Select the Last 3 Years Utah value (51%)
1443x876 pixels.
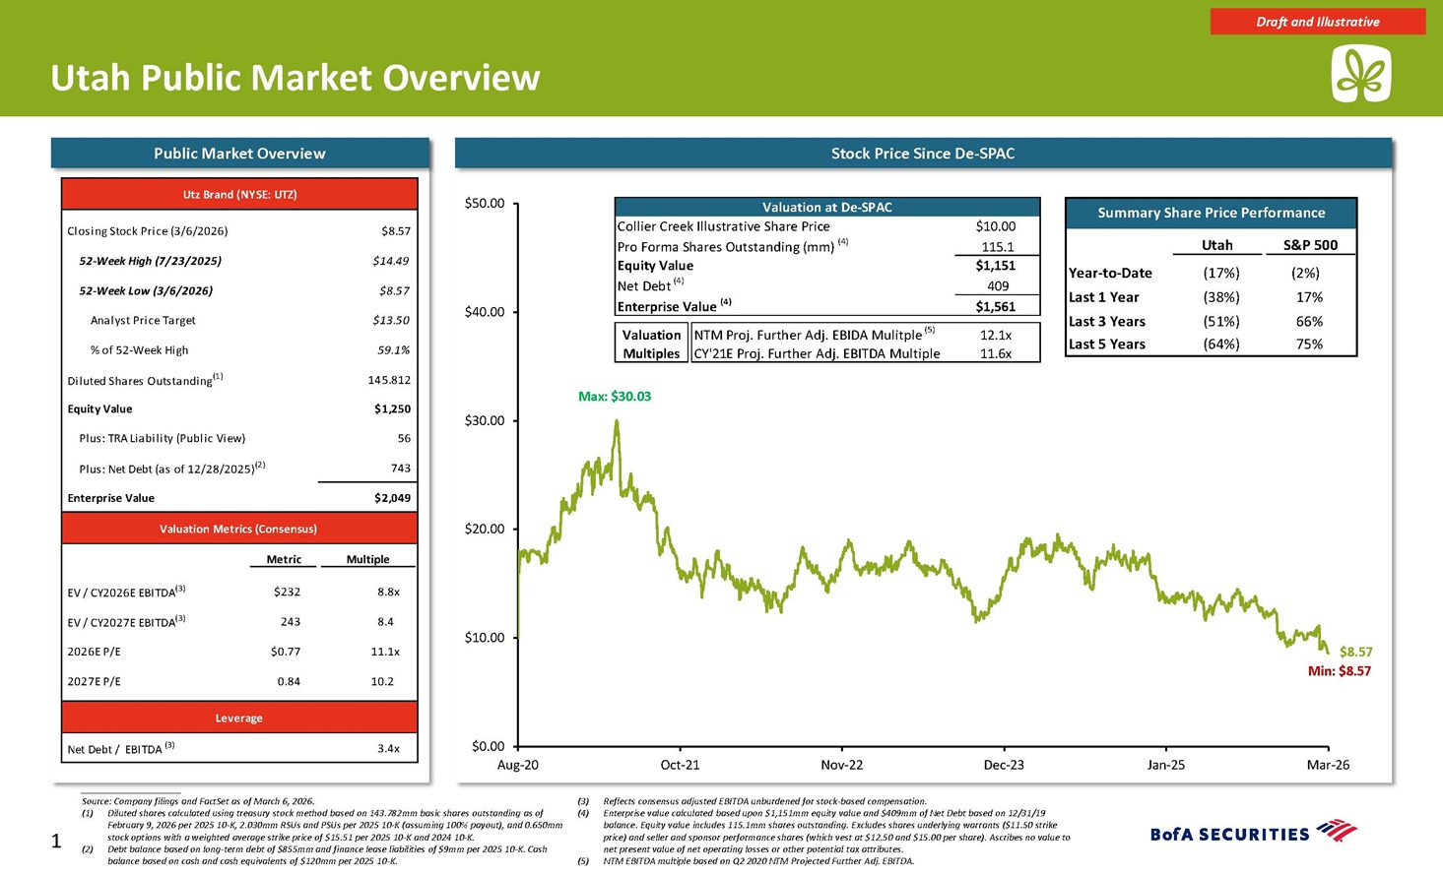(1221, 321)
